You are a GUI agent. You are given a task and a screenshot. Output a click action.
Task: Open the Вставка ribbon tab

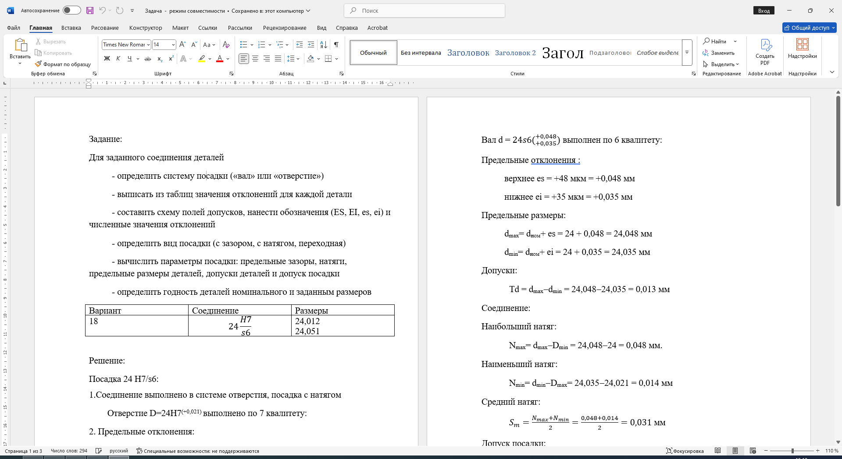click(71, 28)
